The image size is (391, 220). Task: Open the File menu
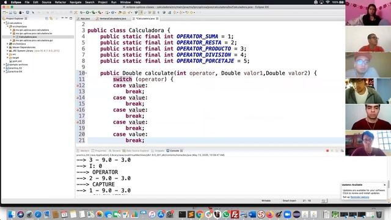(27, 2)
